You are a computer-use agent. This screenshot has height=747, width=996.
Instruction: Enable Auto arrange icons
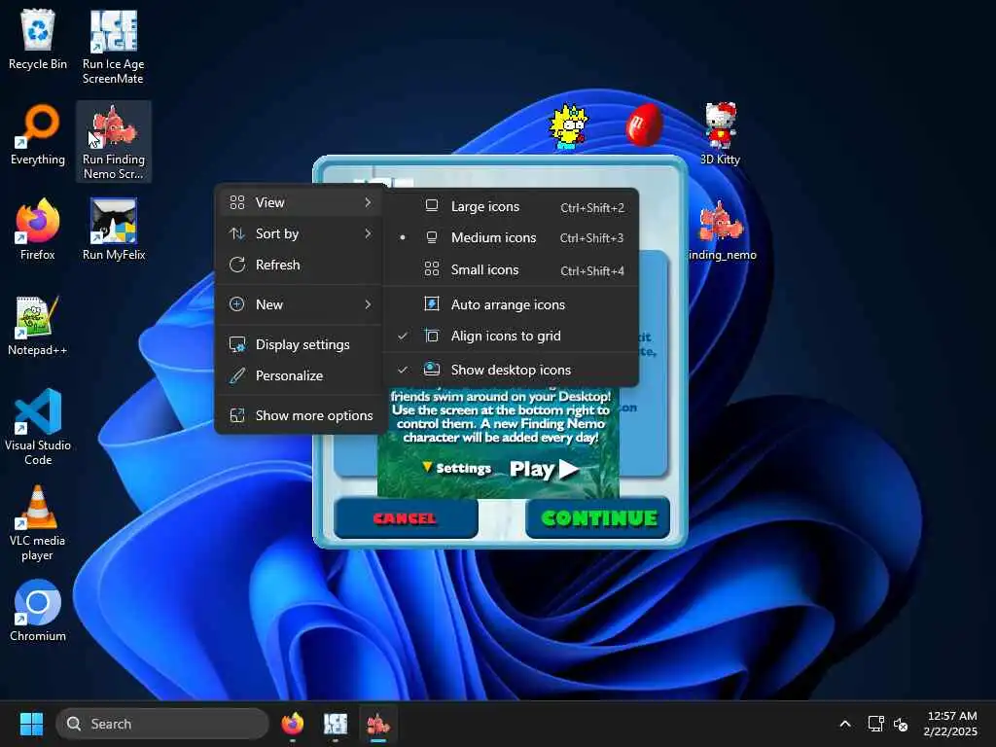pos(511,304)
